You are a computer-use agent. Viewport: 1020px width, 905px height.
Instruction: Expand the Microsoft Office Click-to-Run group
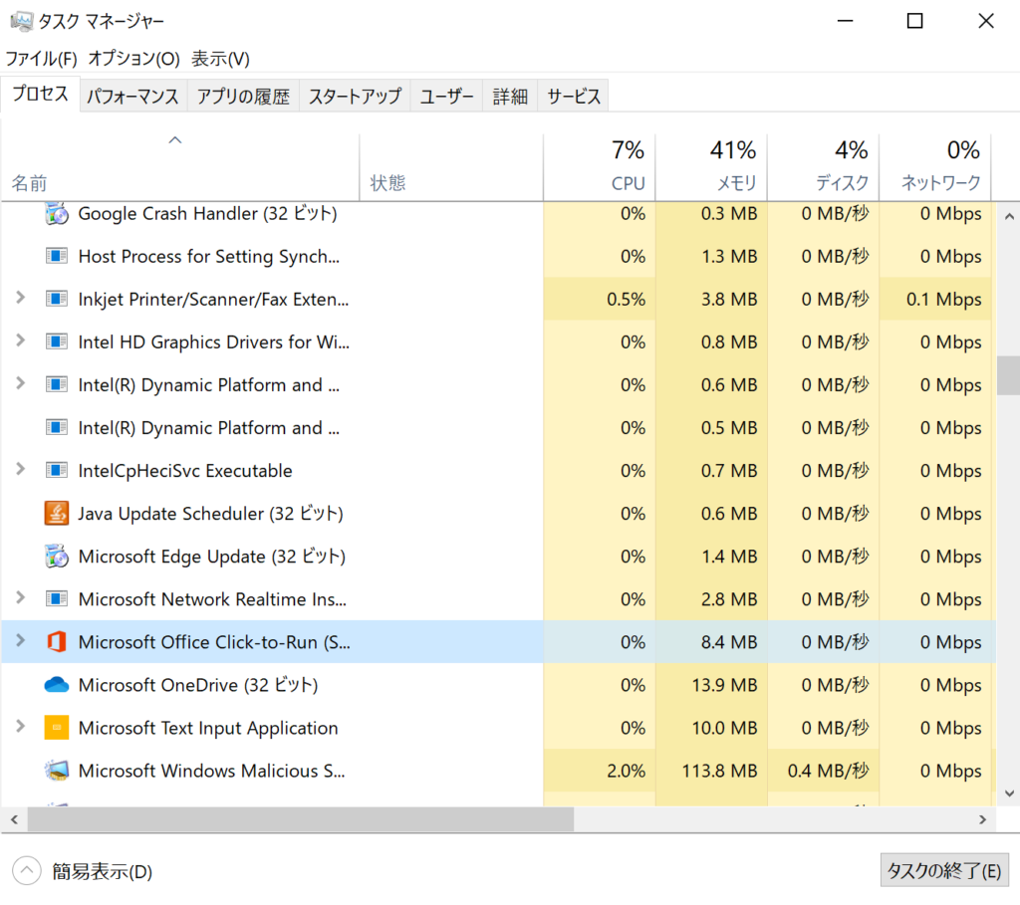point(21,641)
